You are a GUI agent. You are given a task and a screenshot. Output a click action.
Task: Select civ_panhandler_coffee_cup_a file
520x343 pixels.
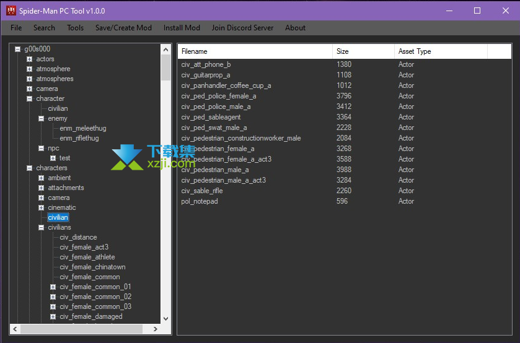(x=226, y=85)
